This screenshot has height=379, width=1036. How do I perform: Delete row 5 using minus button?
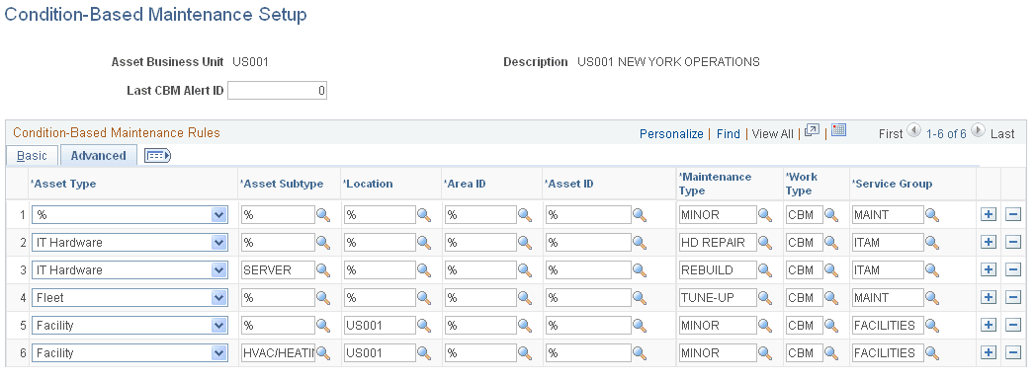1013,326
